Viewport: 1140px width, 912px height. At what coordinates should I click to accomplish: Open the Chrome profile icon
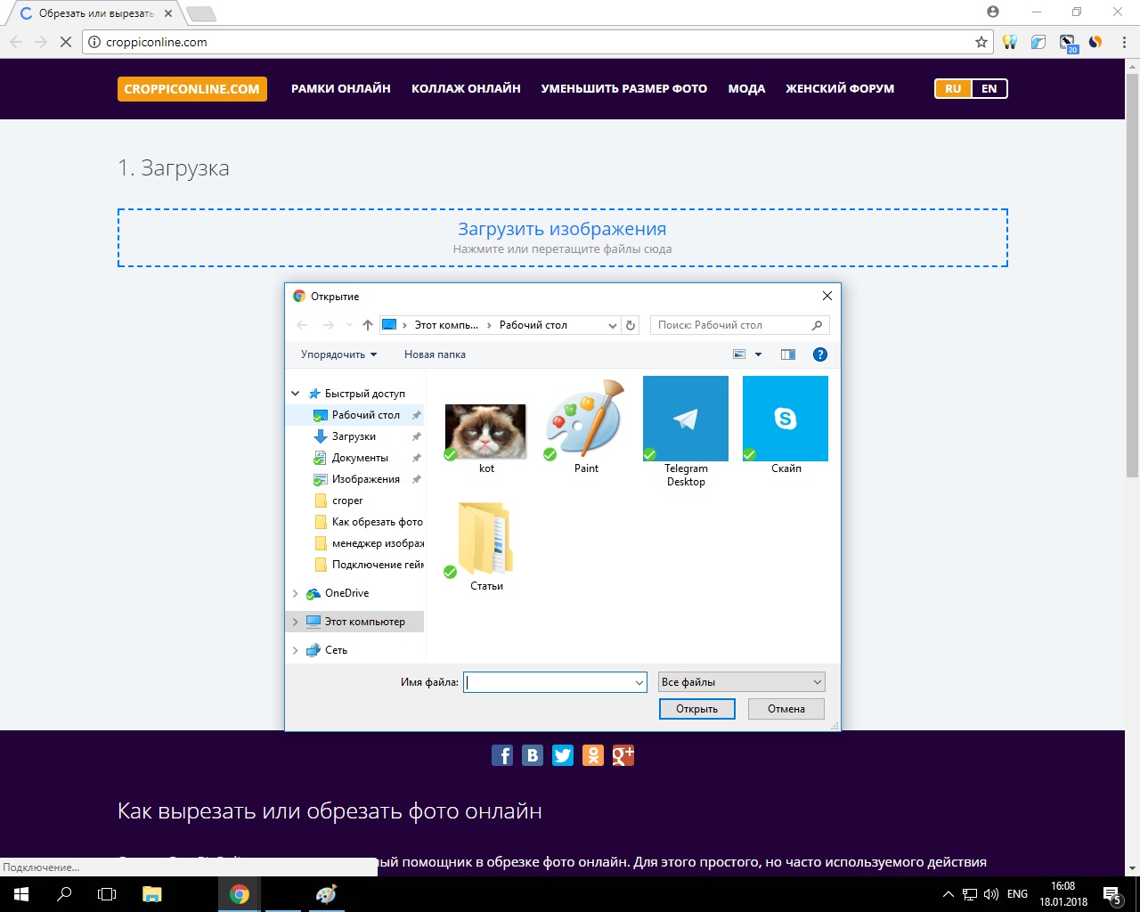click(x=993, y=12)
